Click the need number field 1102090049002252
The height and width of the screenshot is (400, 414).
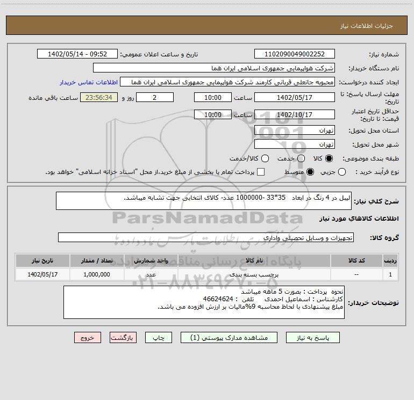tap(295, 54)
